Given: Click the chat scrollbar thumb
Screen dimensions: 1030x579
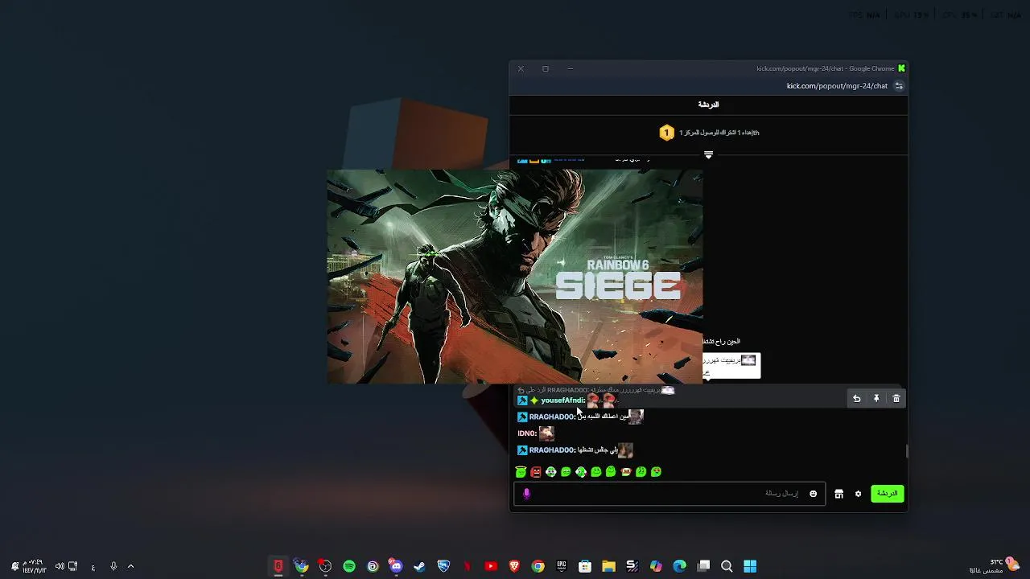Looking at the screenshot, I should coord(907,451).
